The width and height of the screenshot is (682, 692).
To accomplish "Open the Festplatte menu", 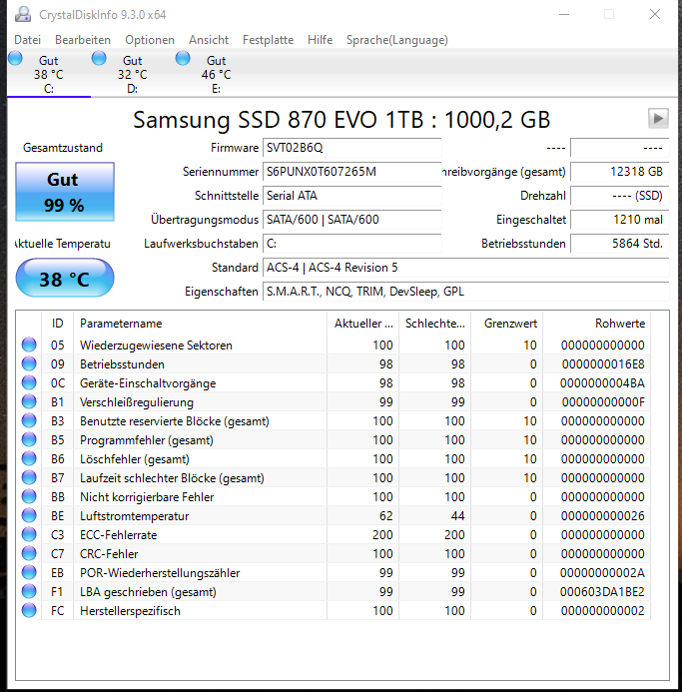I will 268,40.
